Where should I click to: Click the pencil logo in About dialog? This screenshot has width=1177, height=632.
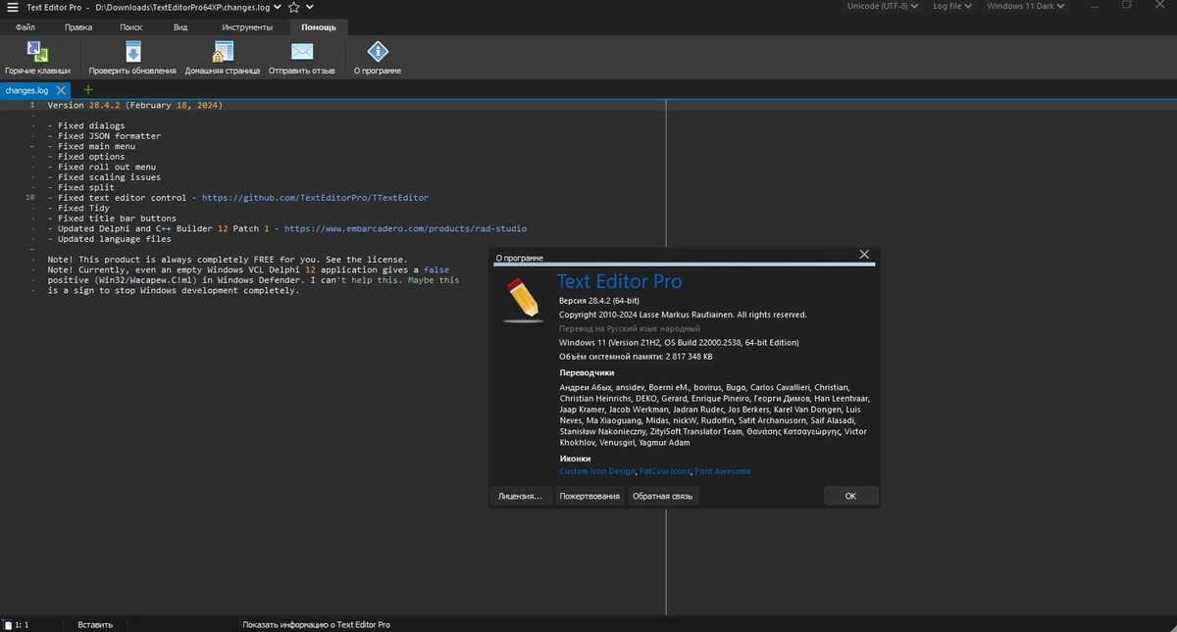[x=523, y=300]
